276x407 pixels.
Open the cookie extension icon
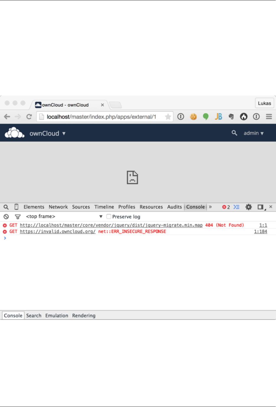[x=193, y=117]
